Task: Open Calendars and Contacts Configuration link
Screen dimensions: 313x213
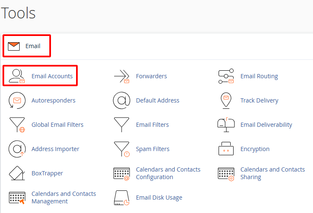Action: tap(168, 173)
